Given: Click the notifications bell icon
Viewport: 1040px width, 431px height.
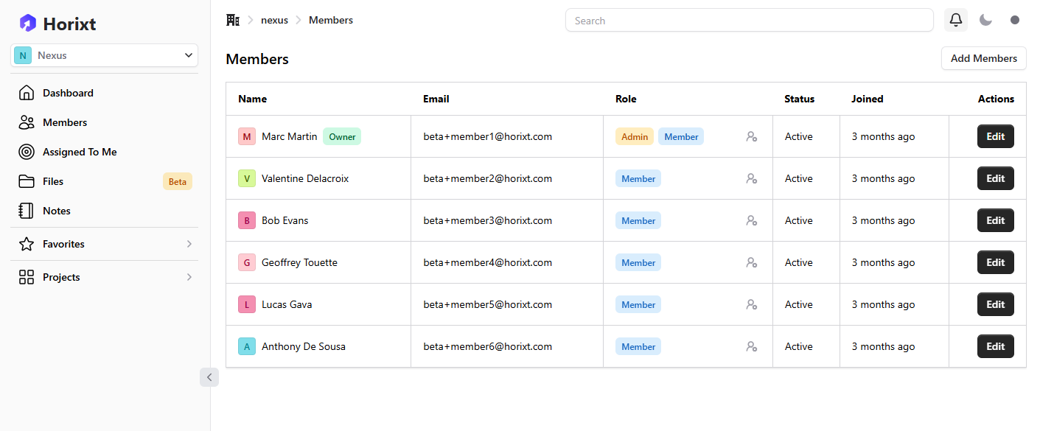Looking at the screenshot, I should coord(956,20).
